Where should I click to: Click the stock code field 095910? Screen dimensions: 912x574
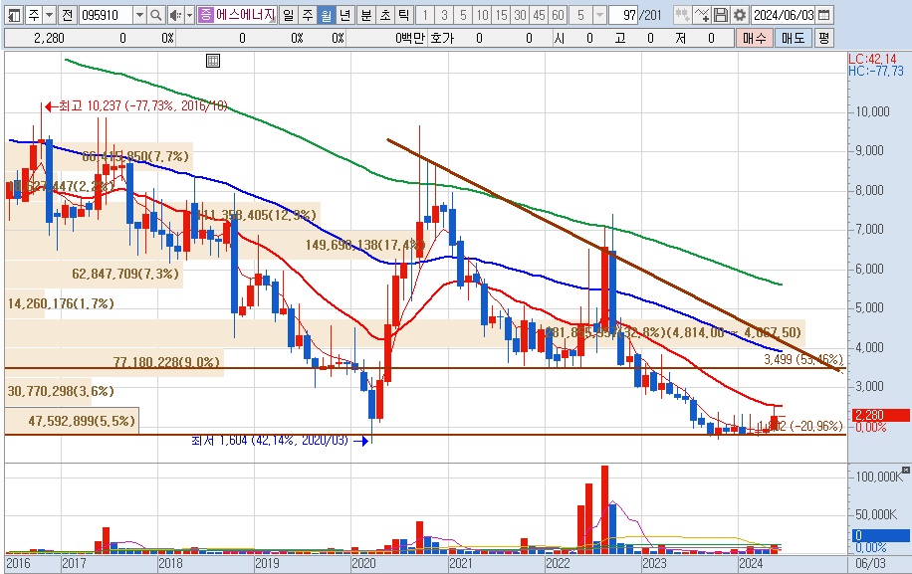[106, 15]
